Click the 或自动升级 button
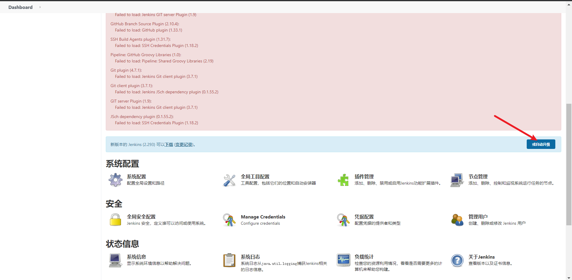 point(541,144)
